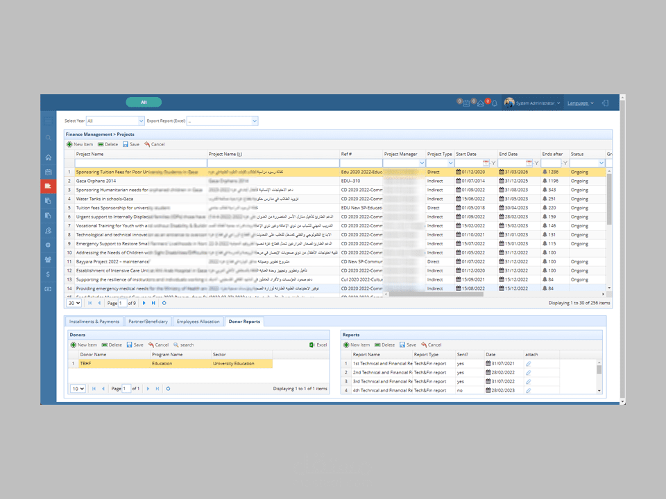Open the bell notifications icon in header
This screenshot has height=499, width=666.
tap(495, 103)
